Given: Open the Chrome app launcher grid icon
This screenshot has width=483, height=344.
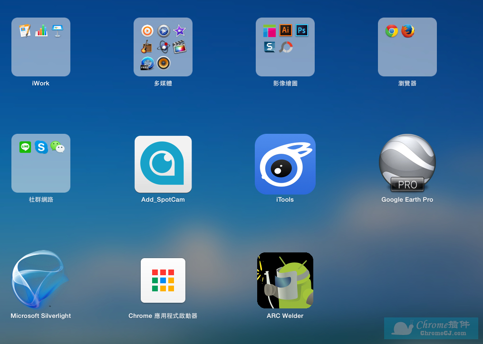Looking at the screenshot, I should pyautogui.click(x=163, y=280).
